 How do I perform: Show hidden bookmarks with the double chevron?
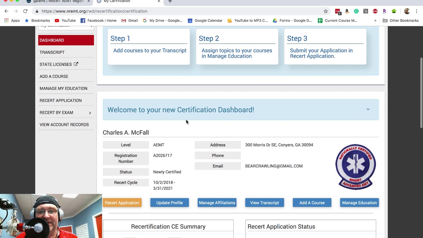(375, 20)
